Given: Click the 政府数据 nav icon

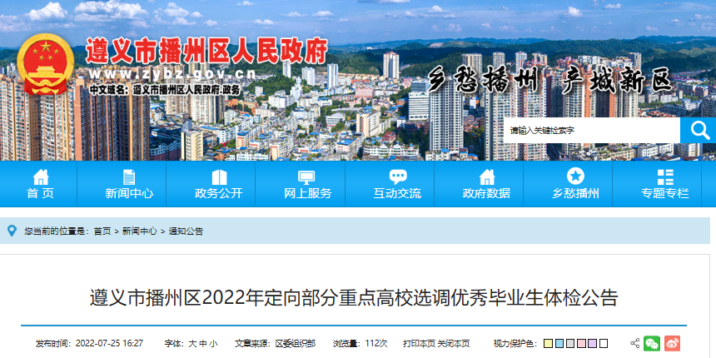Looking at the screenshot, I should (486, 177).
